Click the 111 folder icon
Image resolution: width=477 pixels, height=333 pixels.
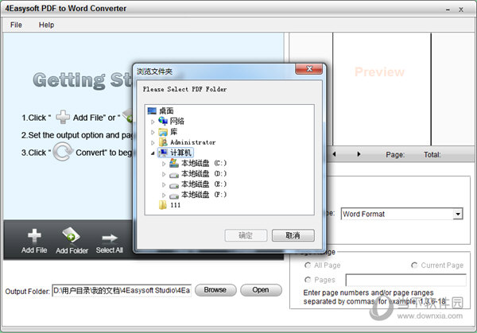coord(163,205)
